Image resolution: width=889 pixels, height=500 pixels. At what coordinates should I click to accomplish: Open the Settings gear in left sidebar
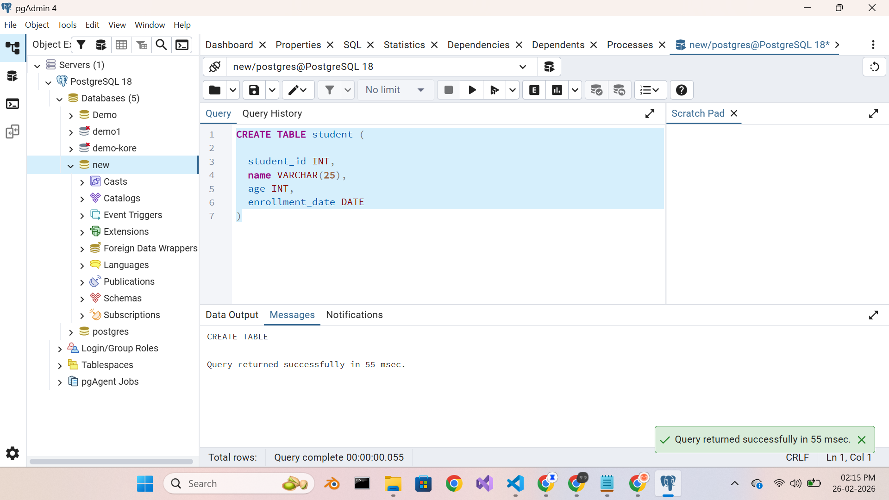[x=13, y=453]
